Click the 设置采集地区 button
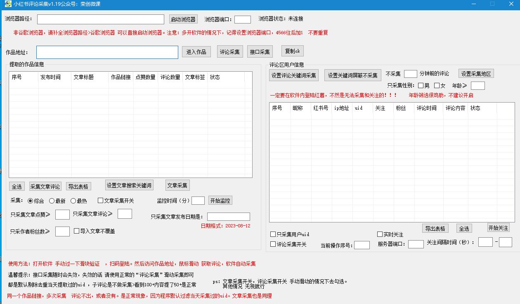Viewport: 520px width, 304px height. point(476,74)
